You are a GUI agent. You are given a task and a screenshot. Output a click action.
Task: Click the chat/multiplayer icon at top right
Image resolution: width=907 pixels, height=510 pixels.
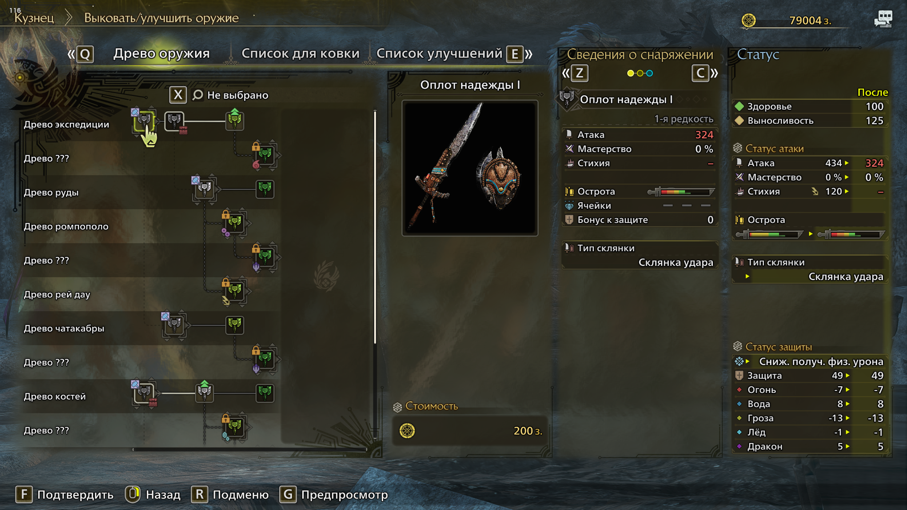[883, 19]
